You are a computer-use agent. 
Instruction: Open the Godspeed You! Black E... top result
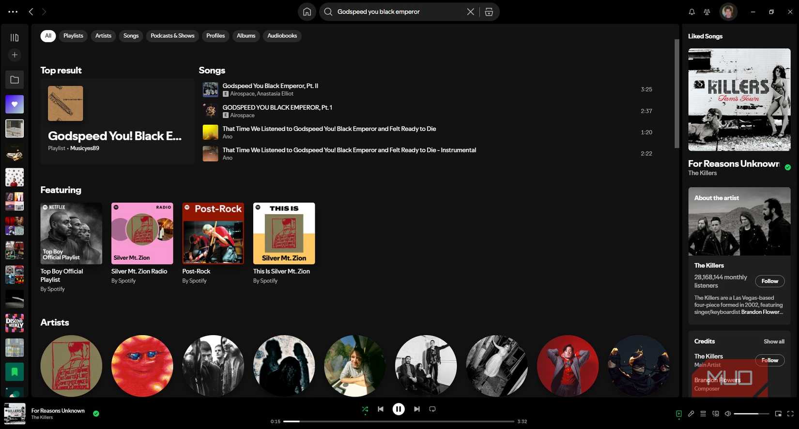(x=117, y=121)
